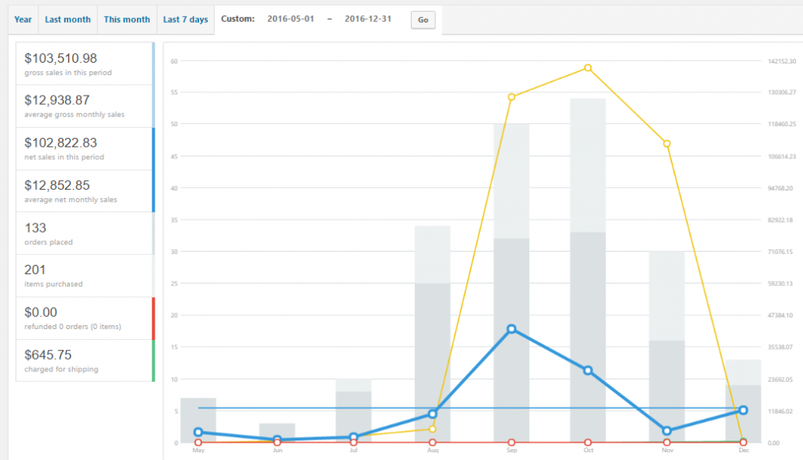Click the 30 left axis label
803x460 pixels.
pyautogui.click(x=174, y=252)
